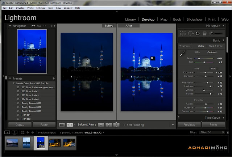Viewport: 232px width, 157px height.
Task: Set treatment to Black & White
Action: pos(216,46)
